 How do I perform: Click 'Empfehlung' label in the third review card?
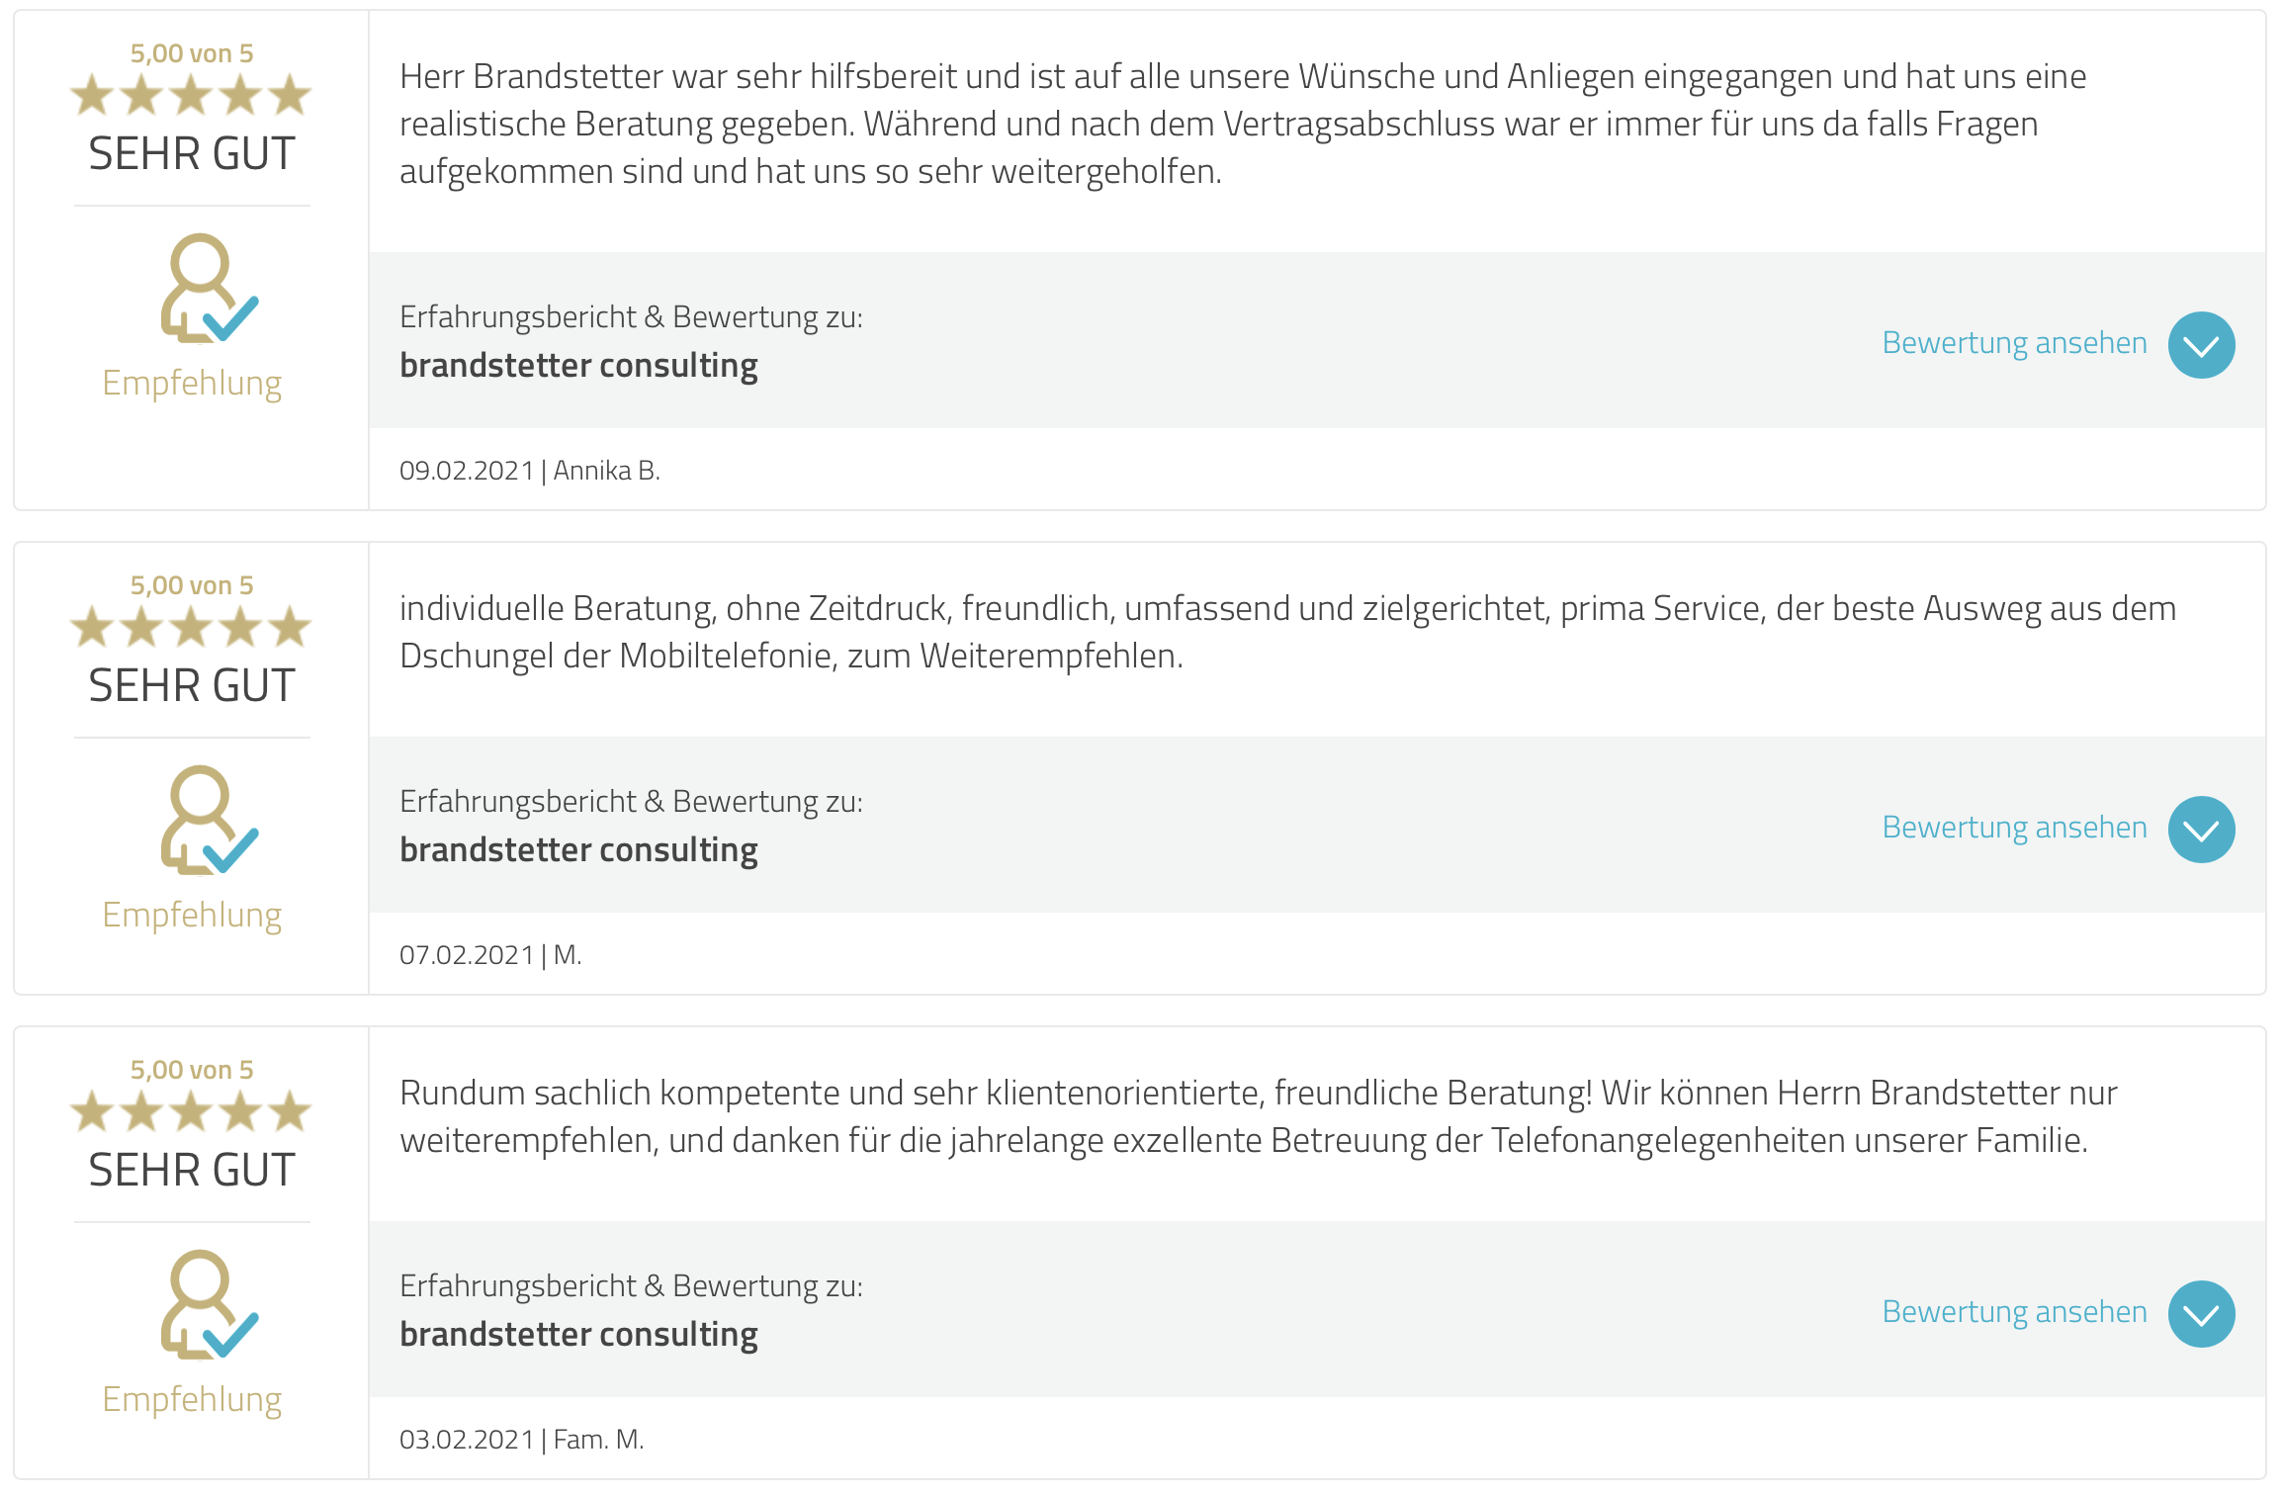(192, 1400)
